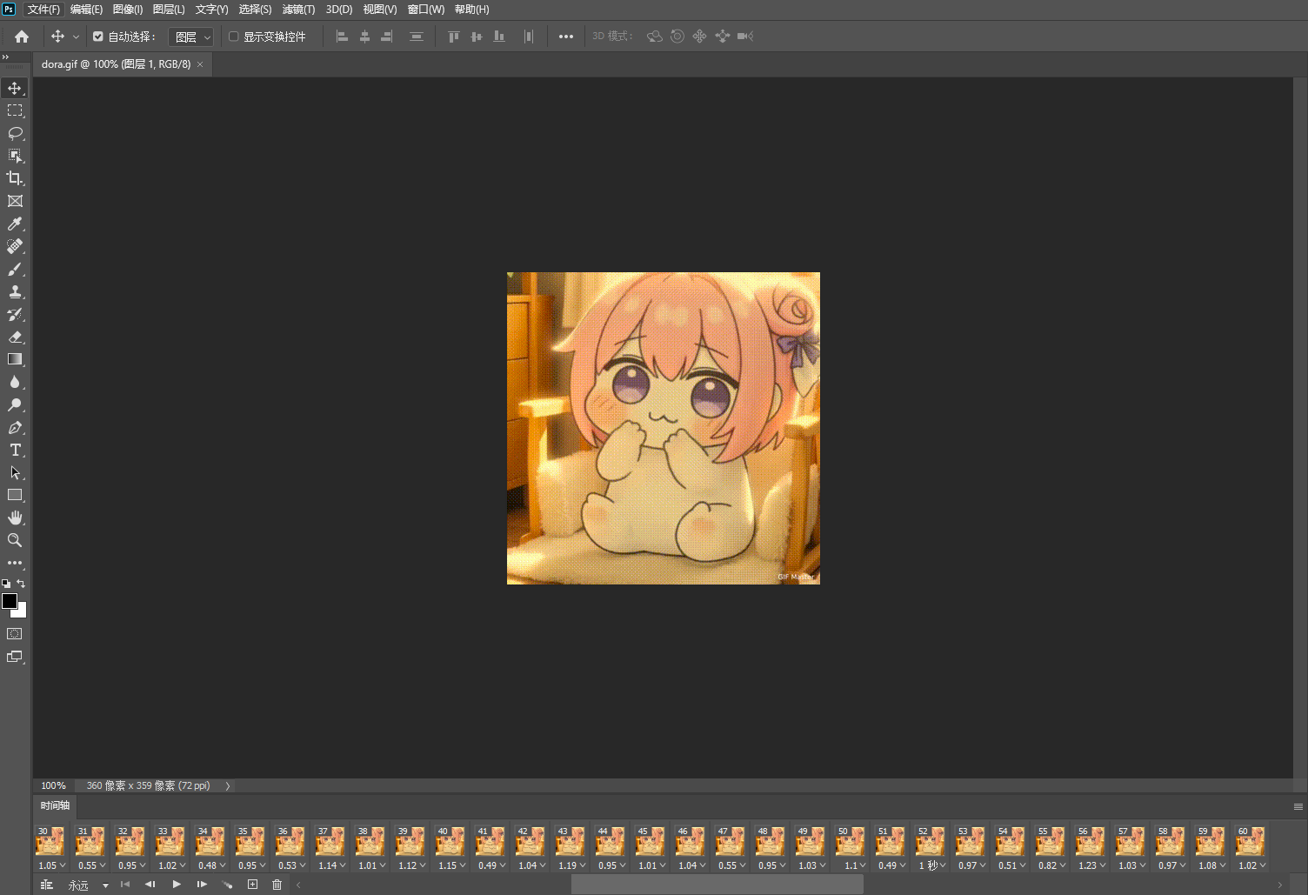The image size is (1308, 895).
Task: Play the animation
Action: tap(177, 885)
